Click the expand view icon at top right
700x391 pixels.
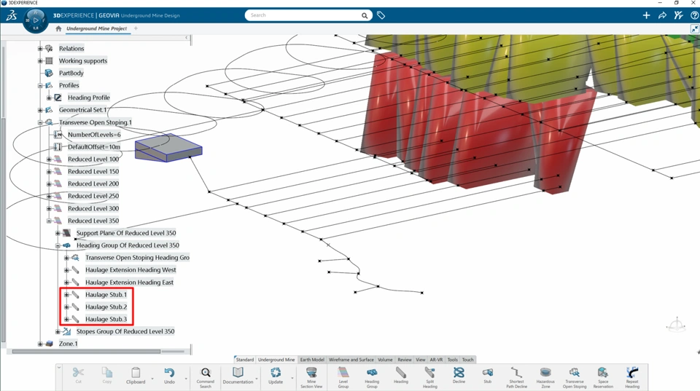[x=694, y=29]
